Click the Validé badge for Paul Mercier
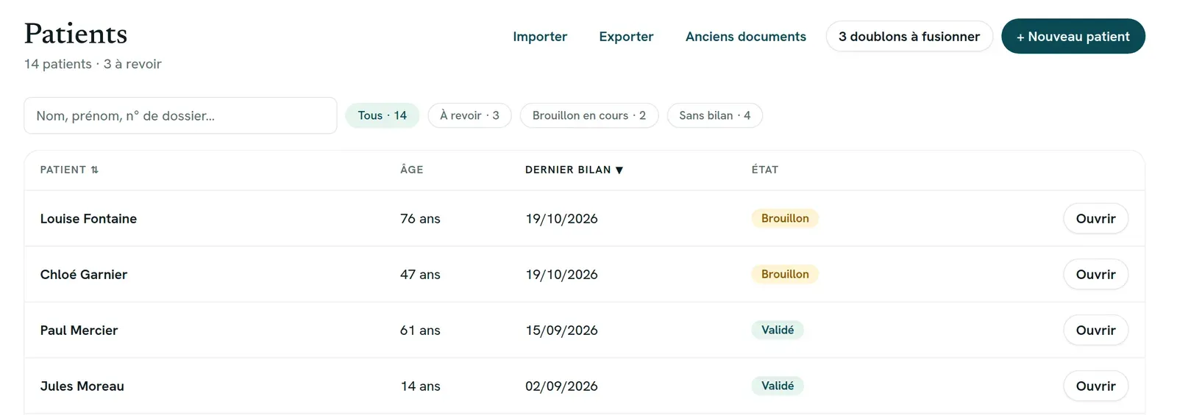 [778, 330]
